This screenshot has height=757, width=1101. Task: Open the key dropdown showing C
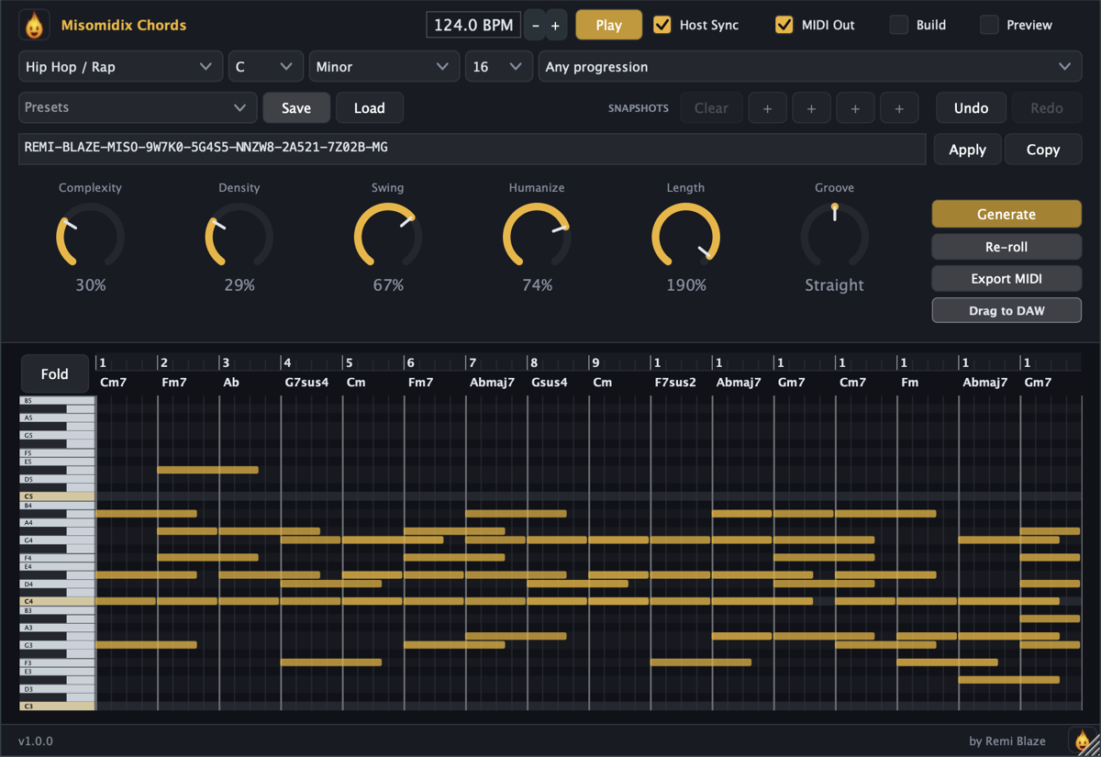pyautogui.click(x=265, y=67)
